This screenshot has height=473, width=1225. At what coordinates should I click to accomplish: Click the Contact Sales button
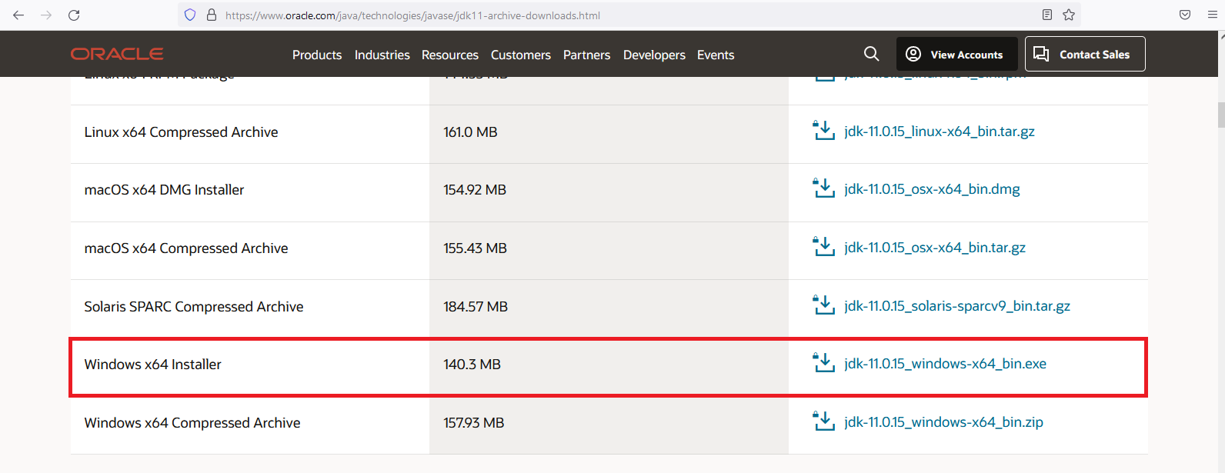[1085, 54]
